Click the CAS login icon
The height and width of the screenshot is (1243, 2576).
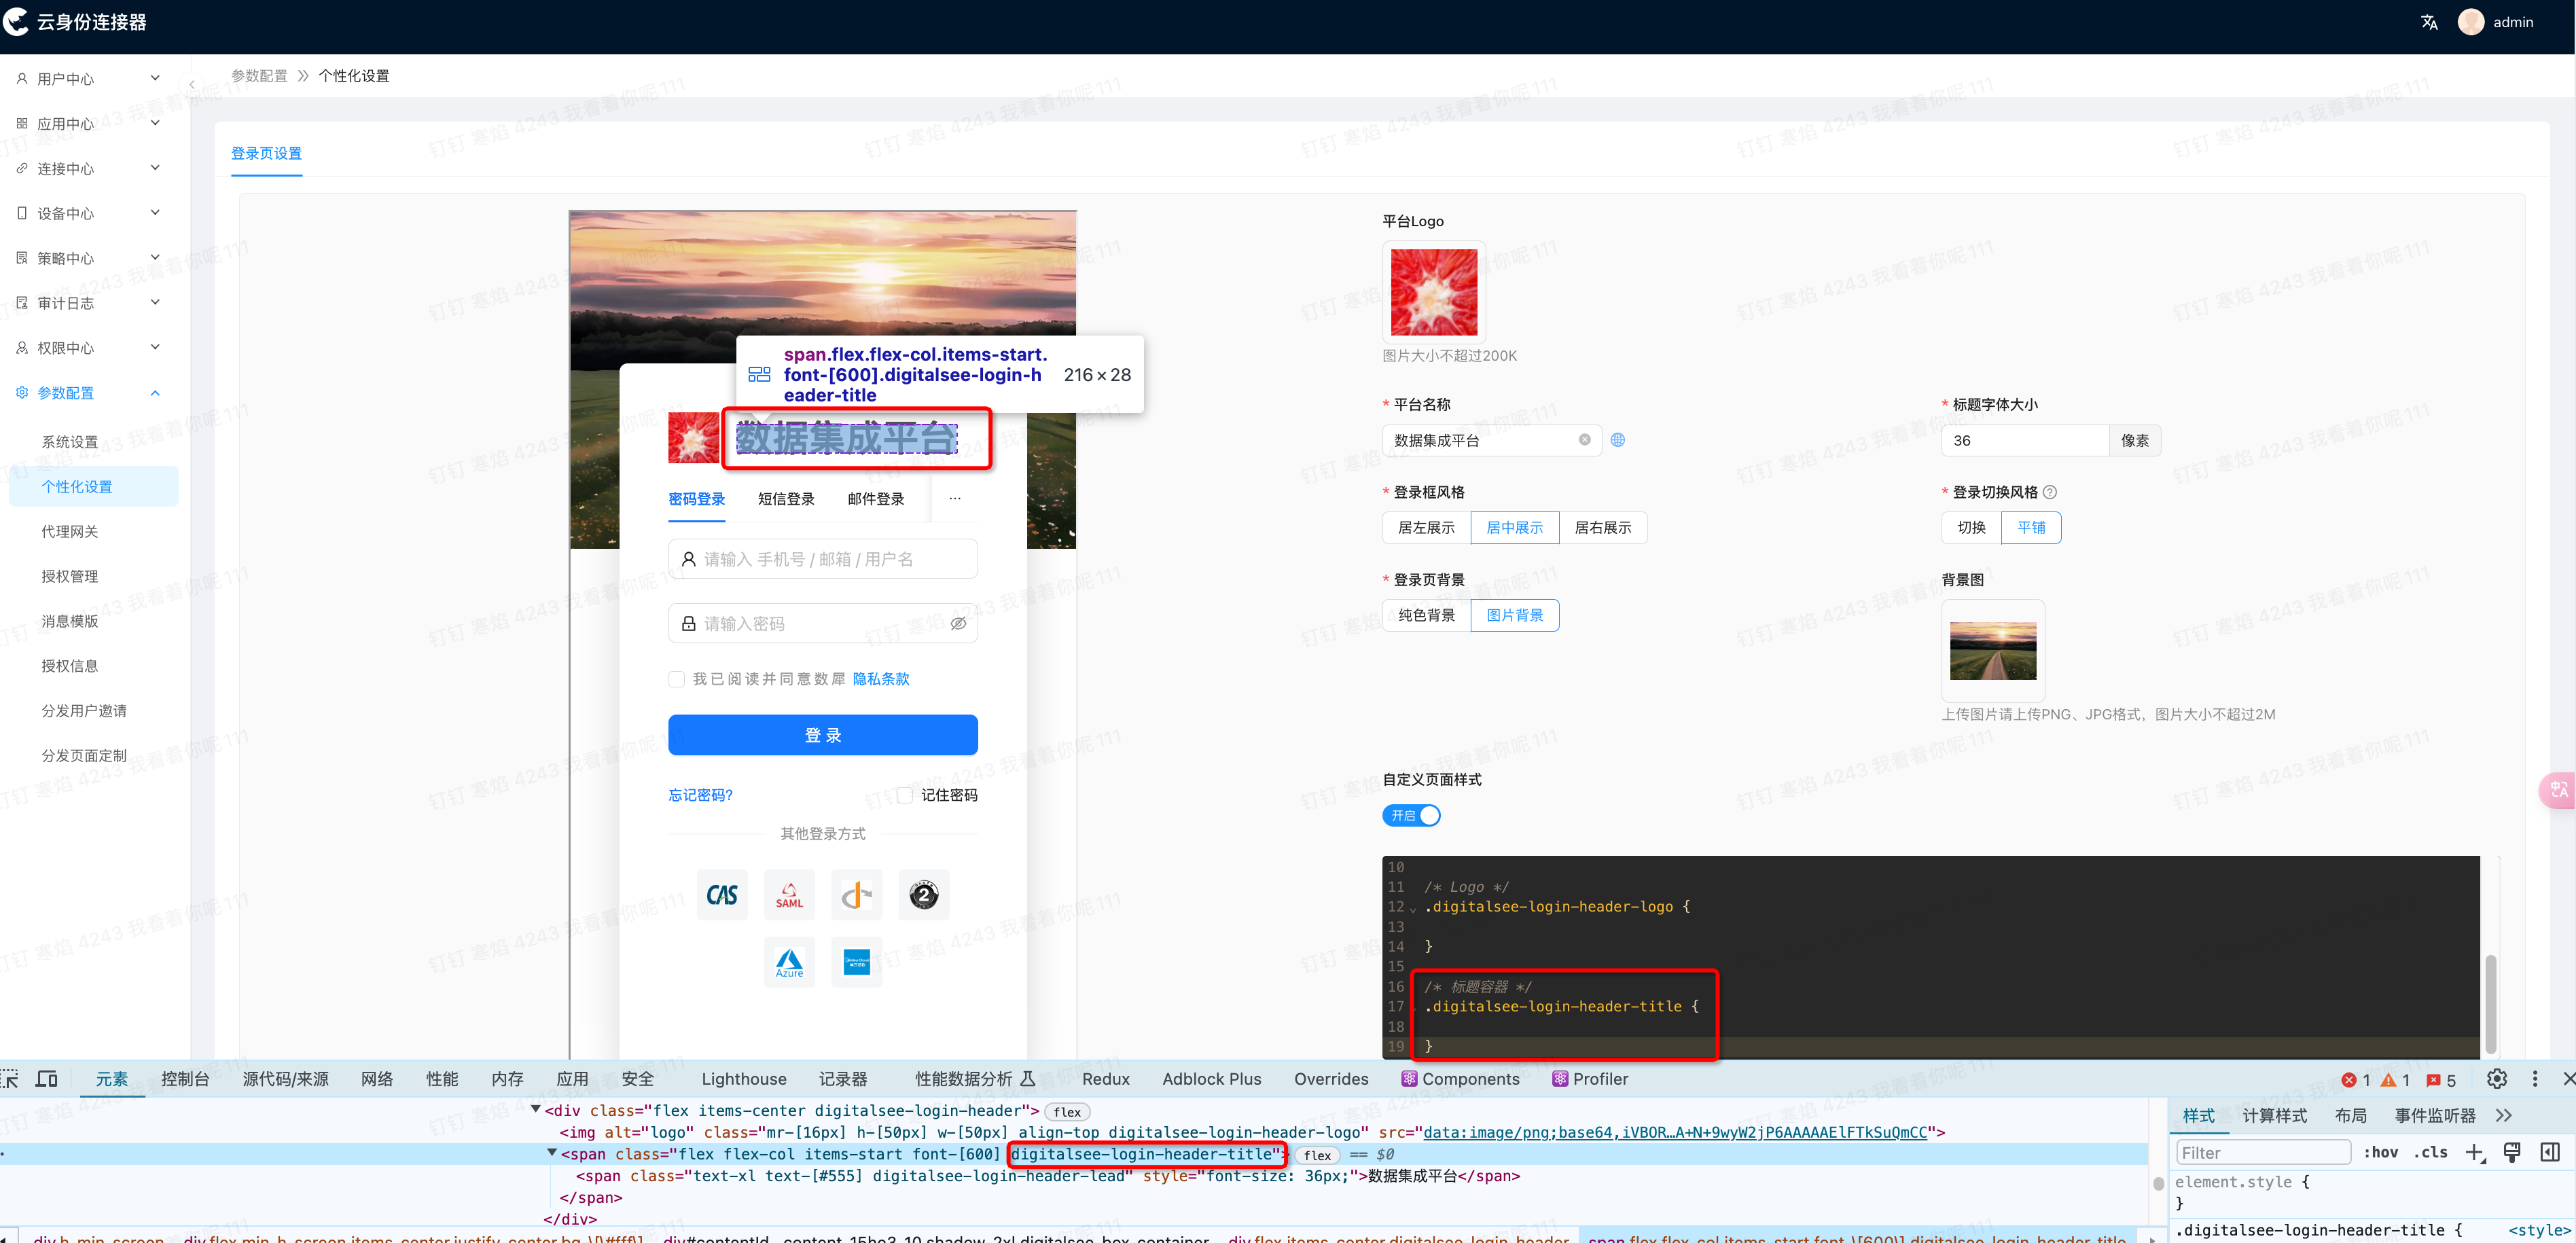point(721,894)
